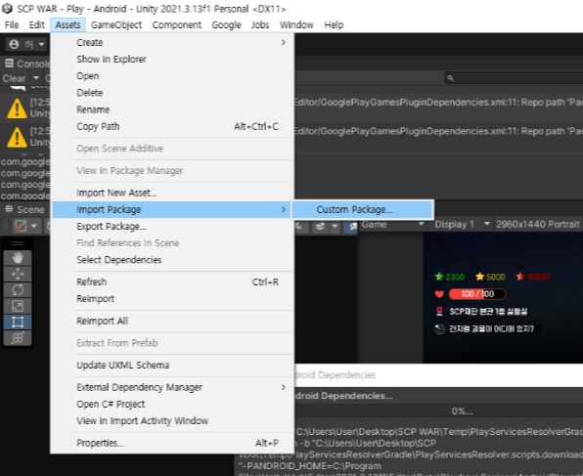Click the shaded draw mode icon in Scene
This screenshot has height=476, width=583.
coord(21,226)
